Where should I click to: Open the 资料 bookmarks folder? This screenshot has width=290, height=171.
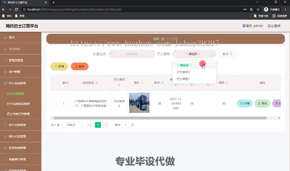pyautogui.click(x=7, y=16)
